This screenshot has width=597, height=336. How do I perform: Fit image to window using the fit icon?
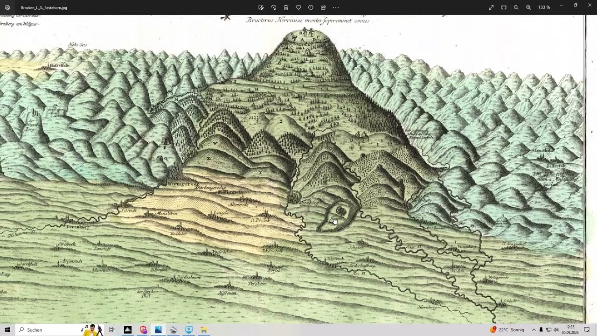coord(504,7)
